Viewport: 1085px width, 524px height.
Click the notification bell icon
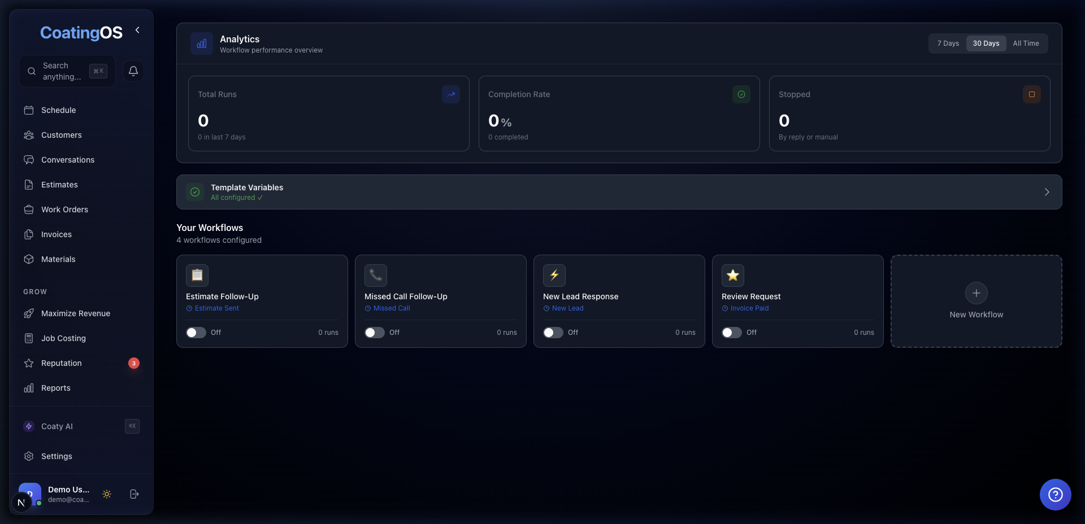click(133, 71)
